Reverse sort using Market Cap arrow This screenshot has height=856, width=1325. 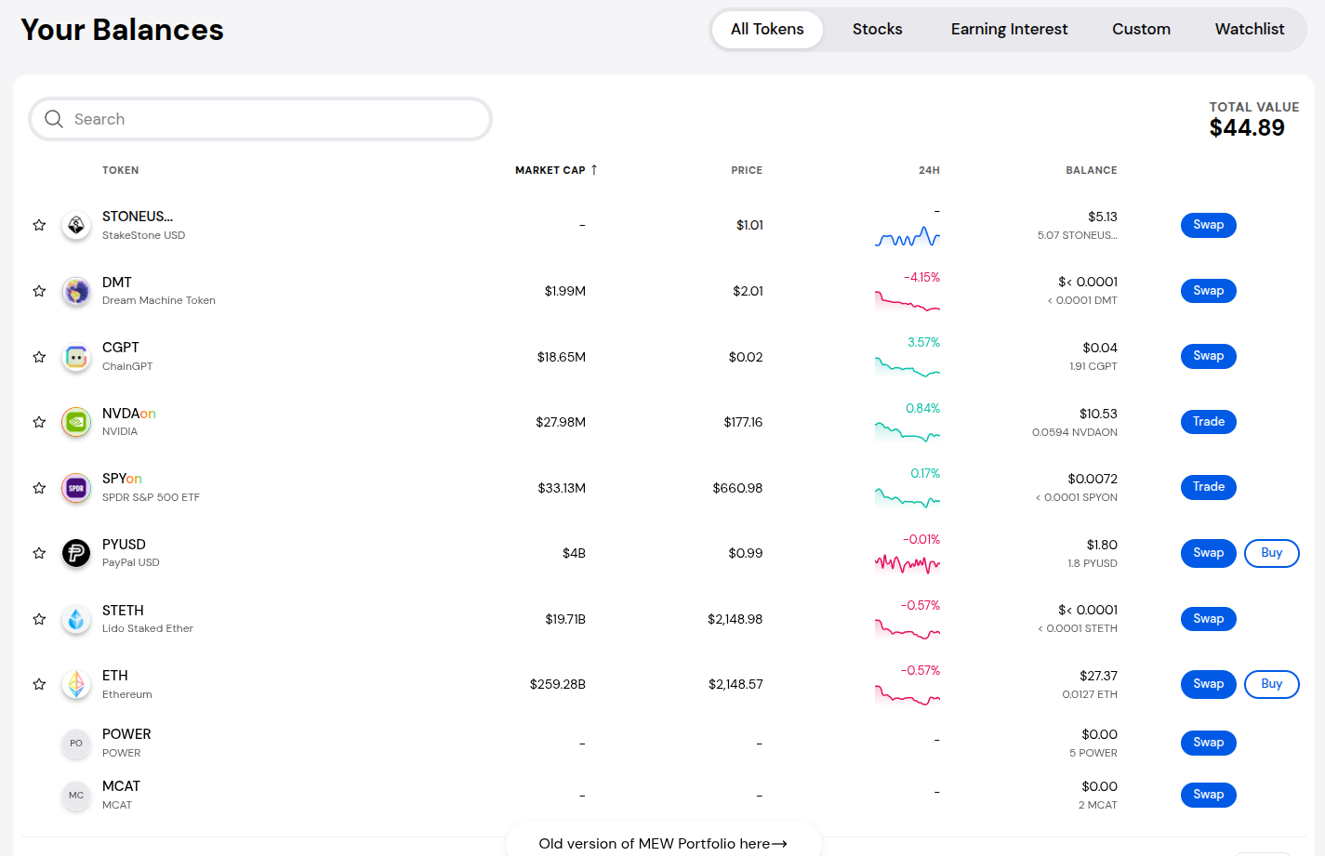point(594,170)
